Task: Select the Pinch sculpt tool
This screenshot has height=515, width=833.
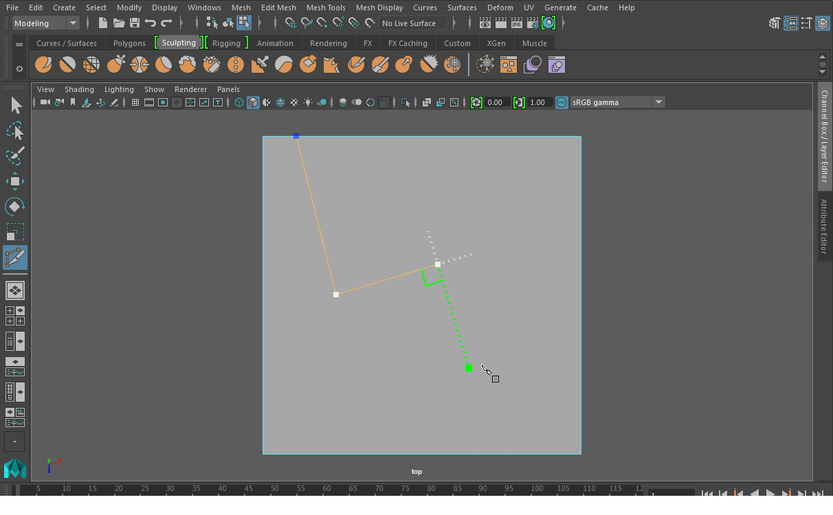Action: pos(140,65)
